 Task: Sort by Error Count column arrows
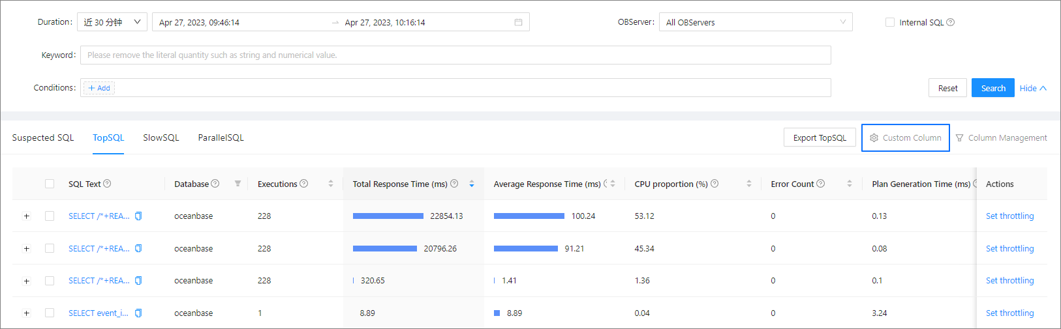click(849, 184)
